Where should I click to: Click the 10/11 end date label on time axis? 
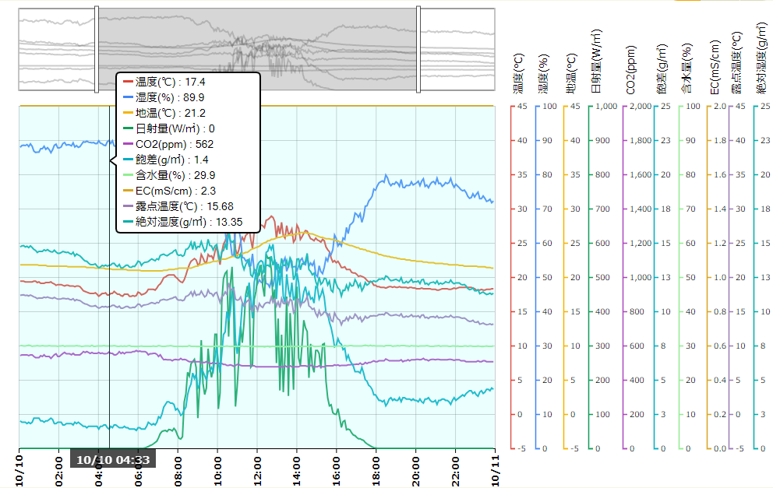click(x=496, y=472)
